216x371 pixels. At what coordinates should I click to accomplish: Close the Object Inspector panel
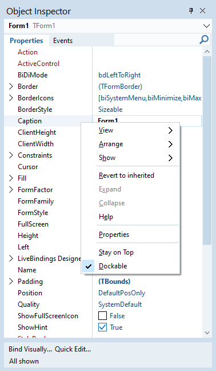pos(202,11)
